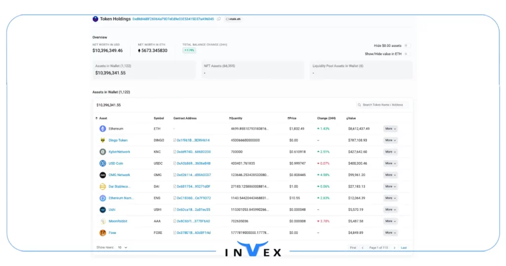Click the Change (24H) column header
The image size is (506, 266).
pos(326,119)
